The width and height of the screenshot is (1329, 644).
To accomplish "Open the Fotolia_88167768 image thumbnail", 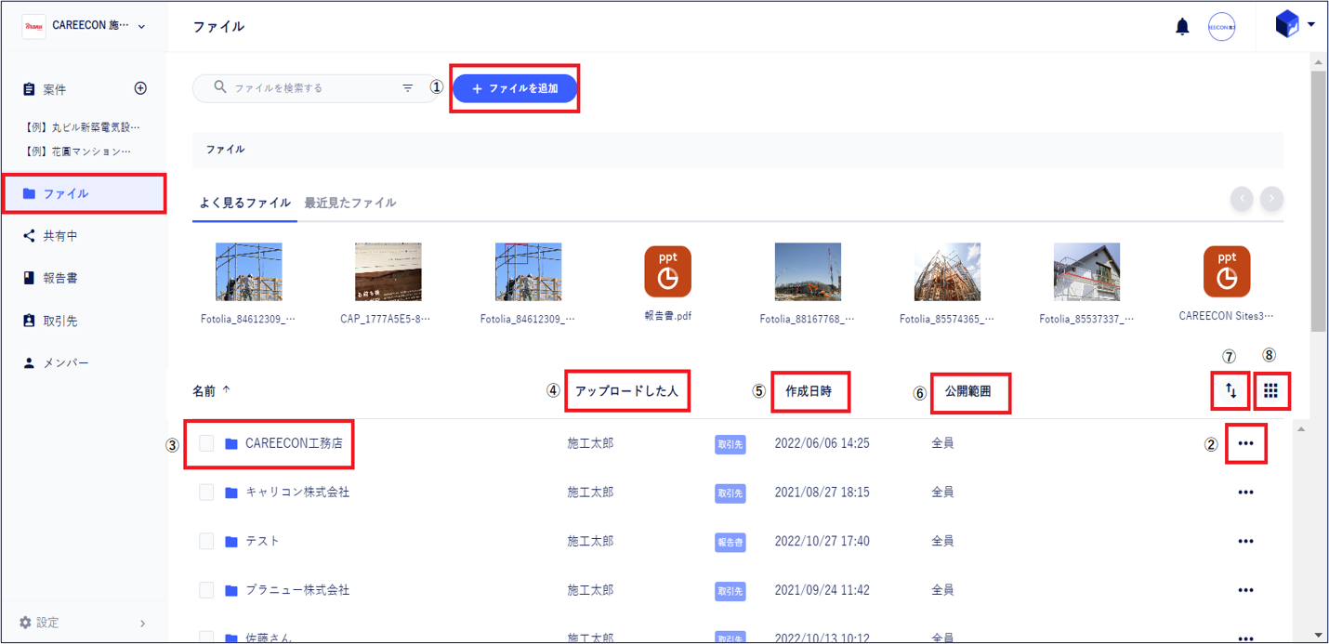I will click(x=808, y=271).
